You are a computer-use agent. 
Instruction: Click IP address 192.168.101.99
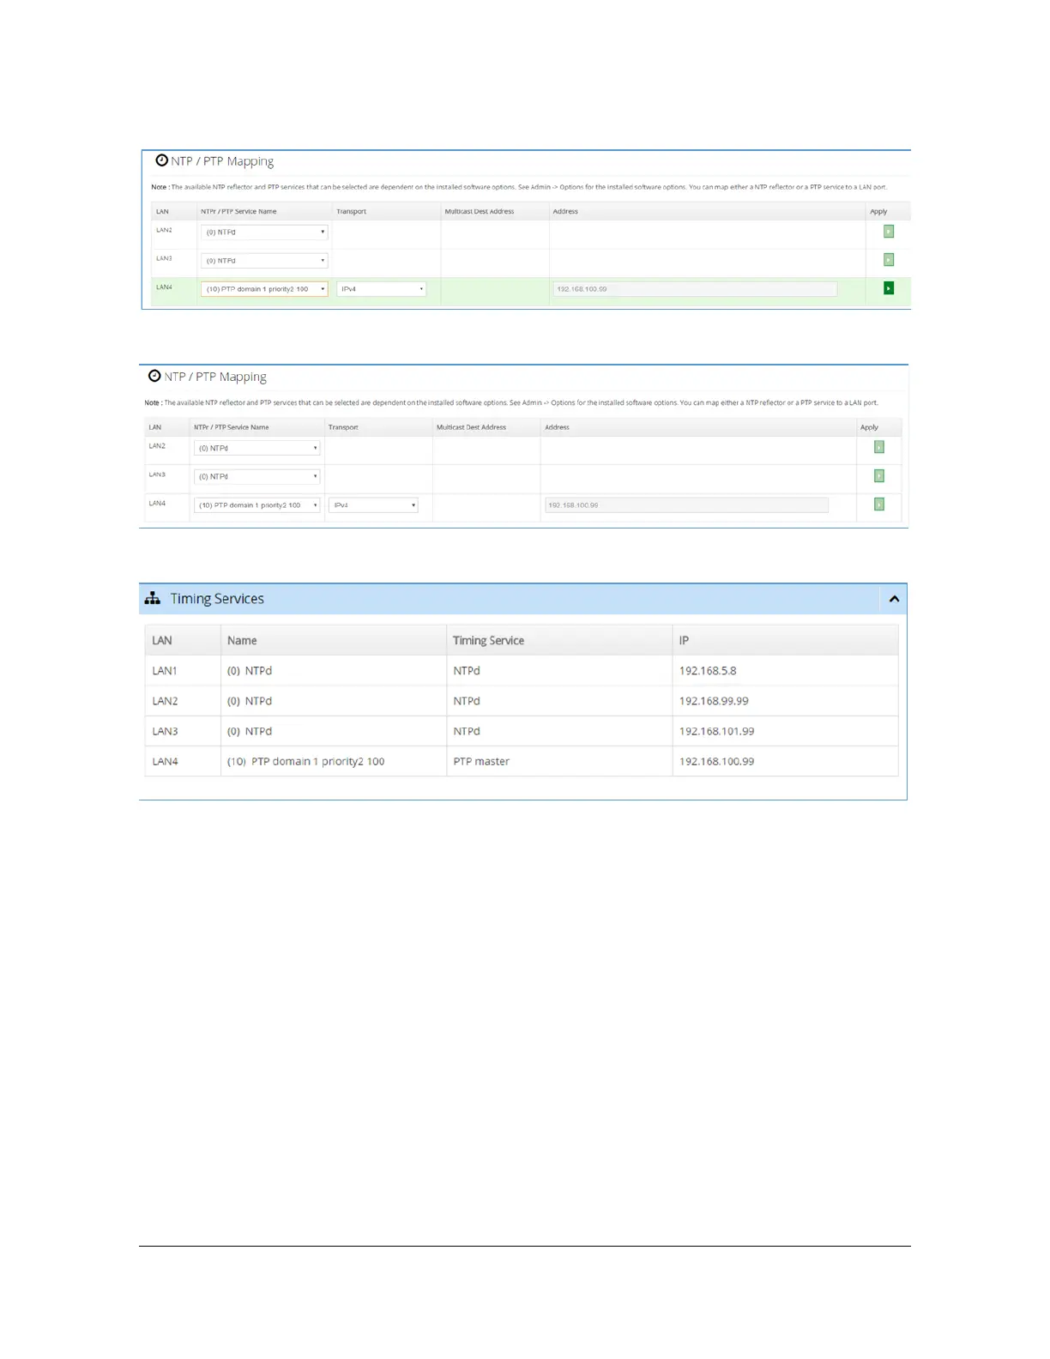point(716,731)
